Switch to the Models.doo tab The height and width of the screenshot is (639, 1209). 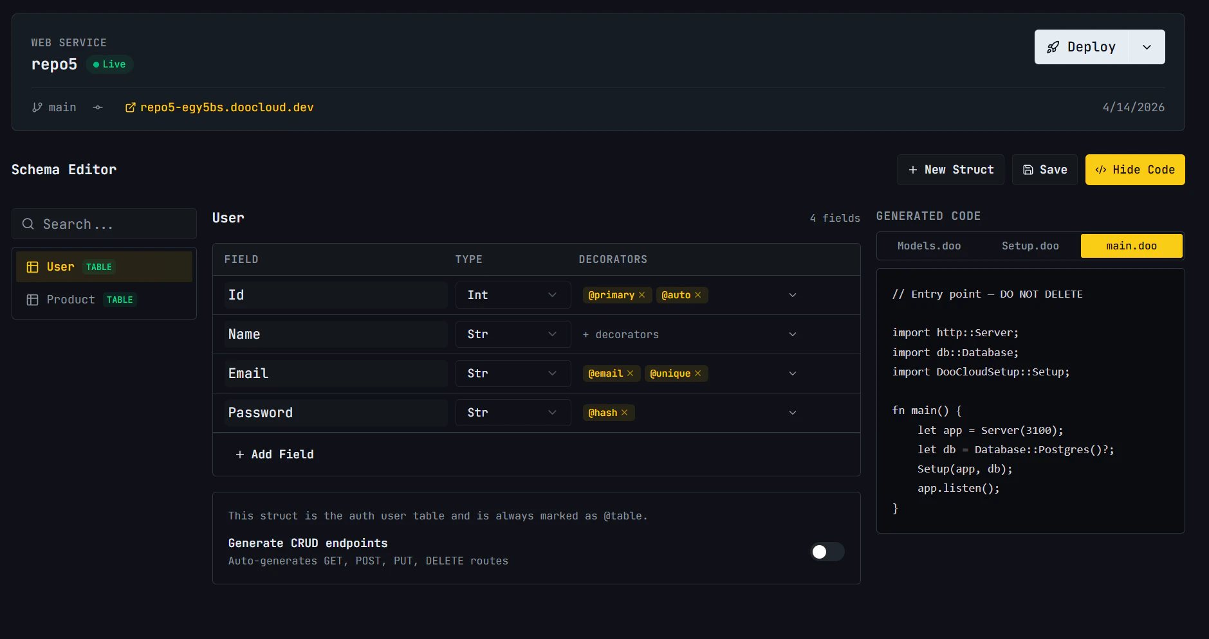point(928,246)
